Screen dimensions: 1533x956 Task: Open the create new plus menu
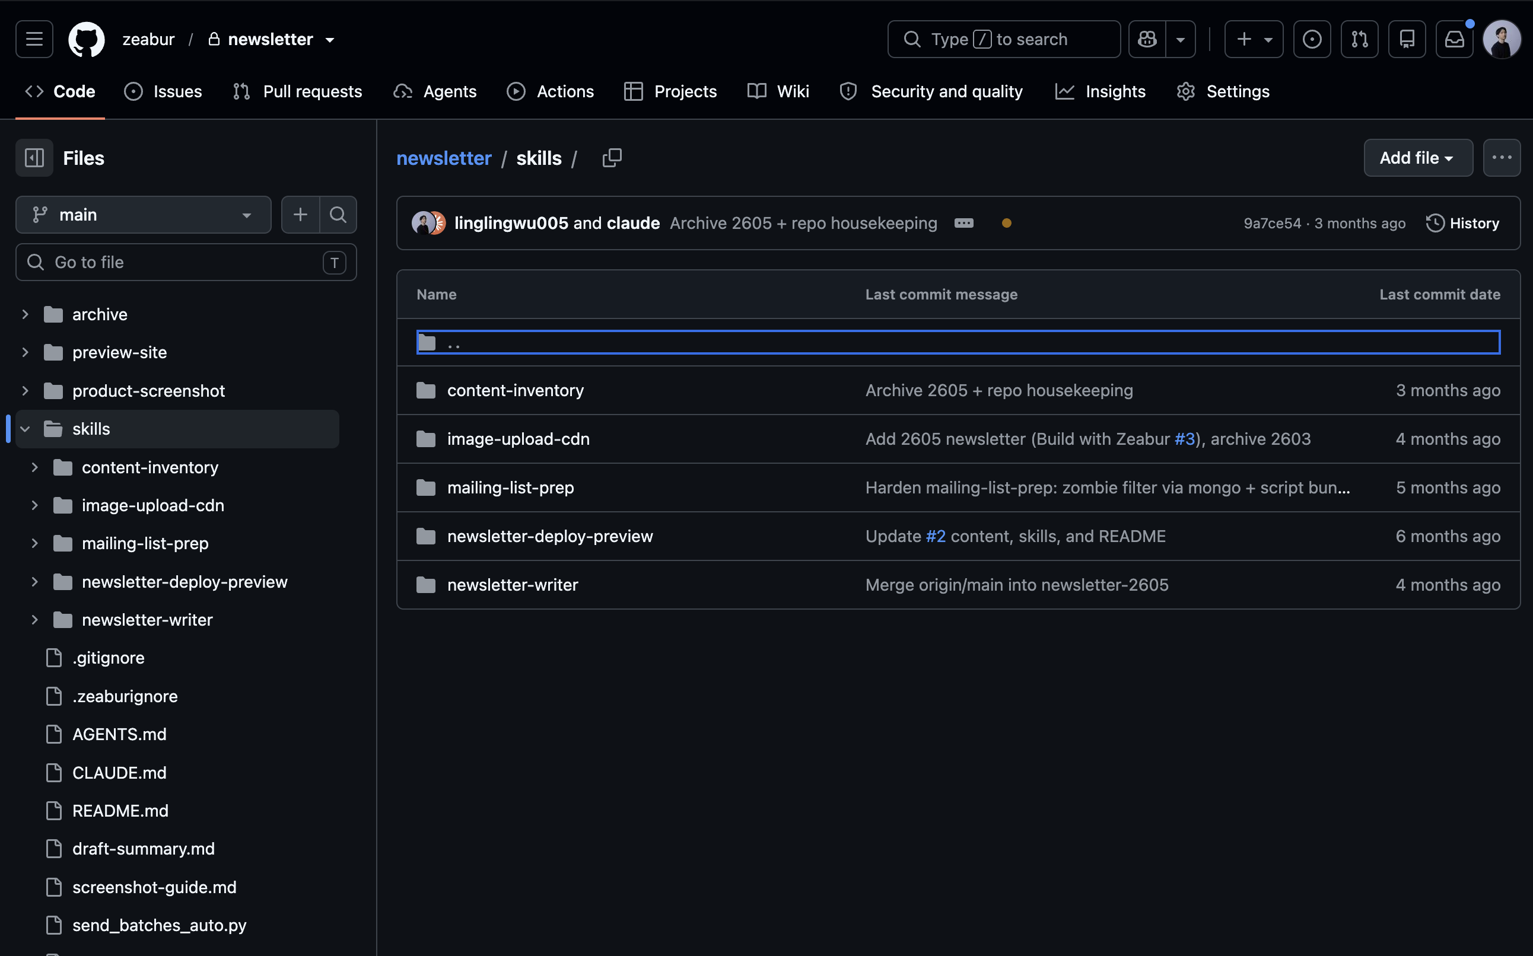coord(1254,39)
